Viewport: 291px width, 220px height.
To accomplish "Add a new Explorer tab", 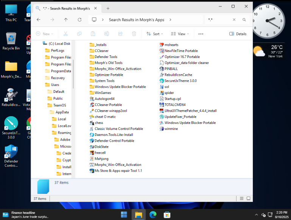I will (x=108, y=9).
